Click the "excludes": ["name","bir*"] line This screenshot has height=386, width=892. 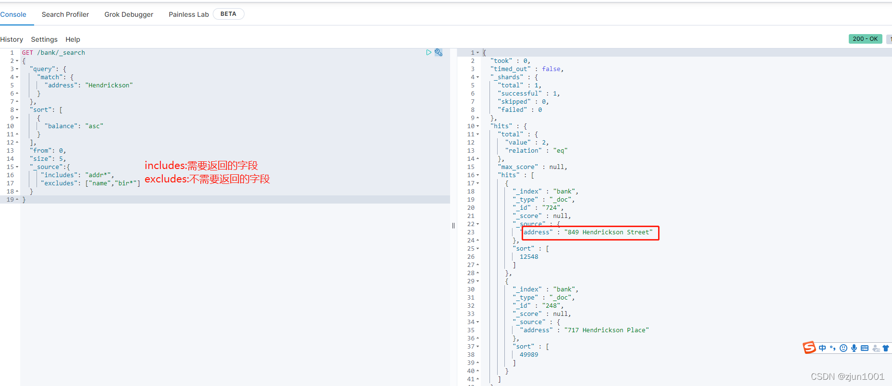[x=90, y=183]
